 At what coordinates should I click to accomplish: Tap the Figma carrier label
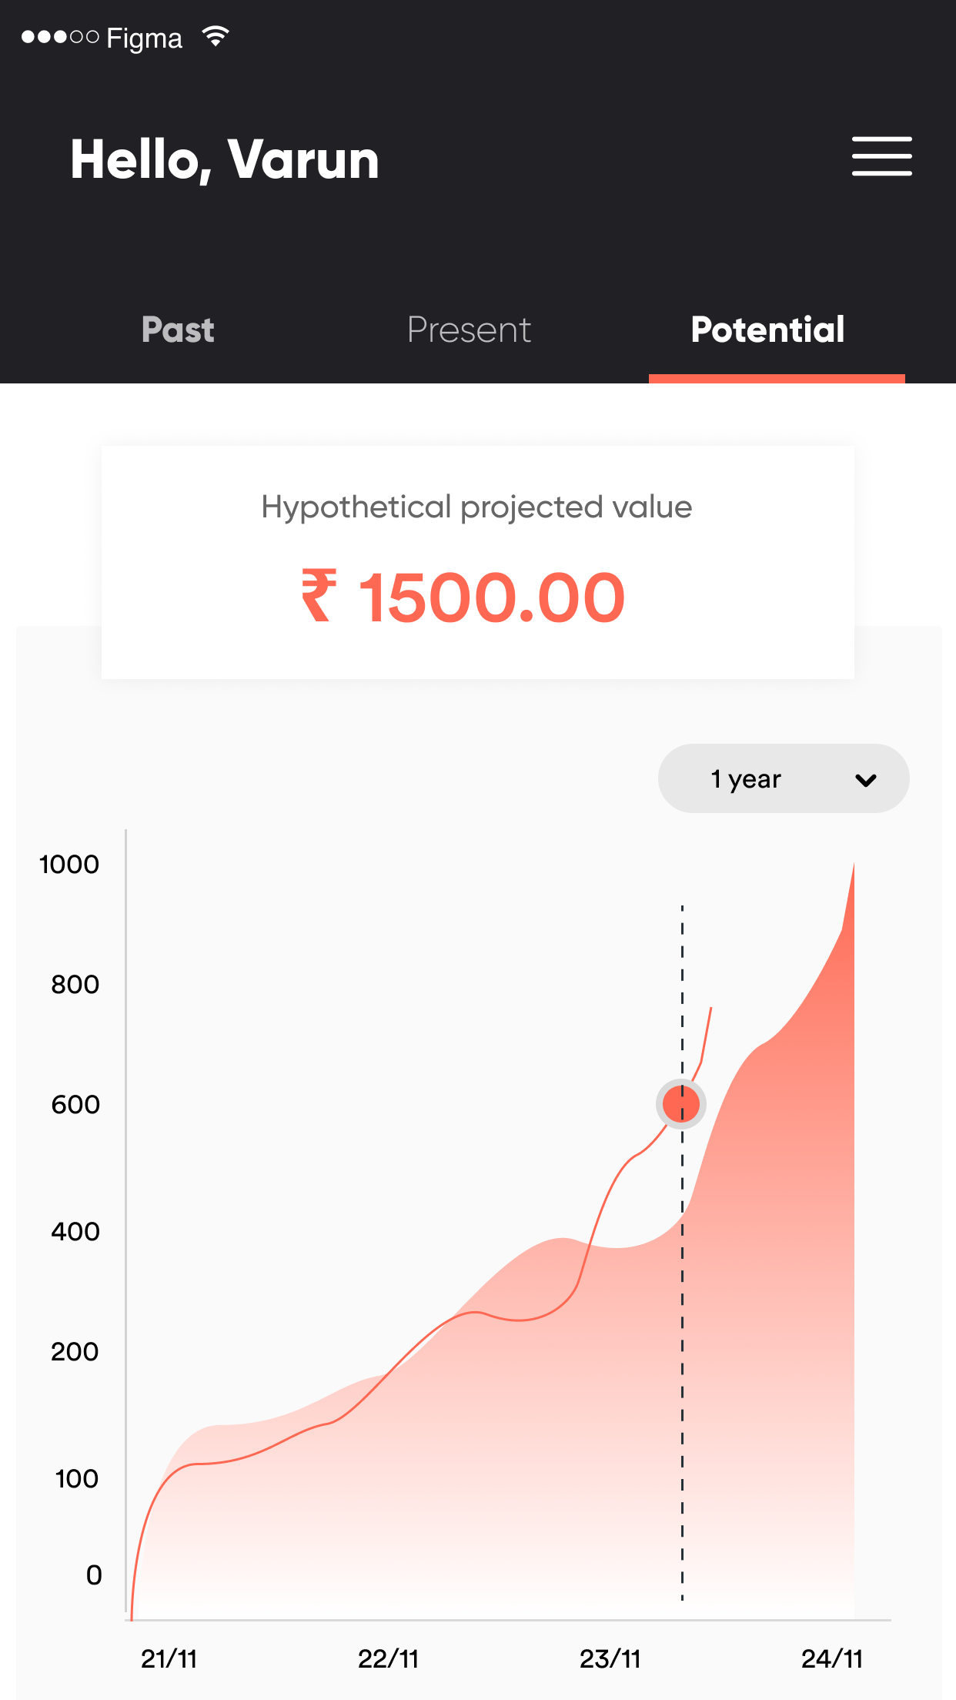pos(144,38)
